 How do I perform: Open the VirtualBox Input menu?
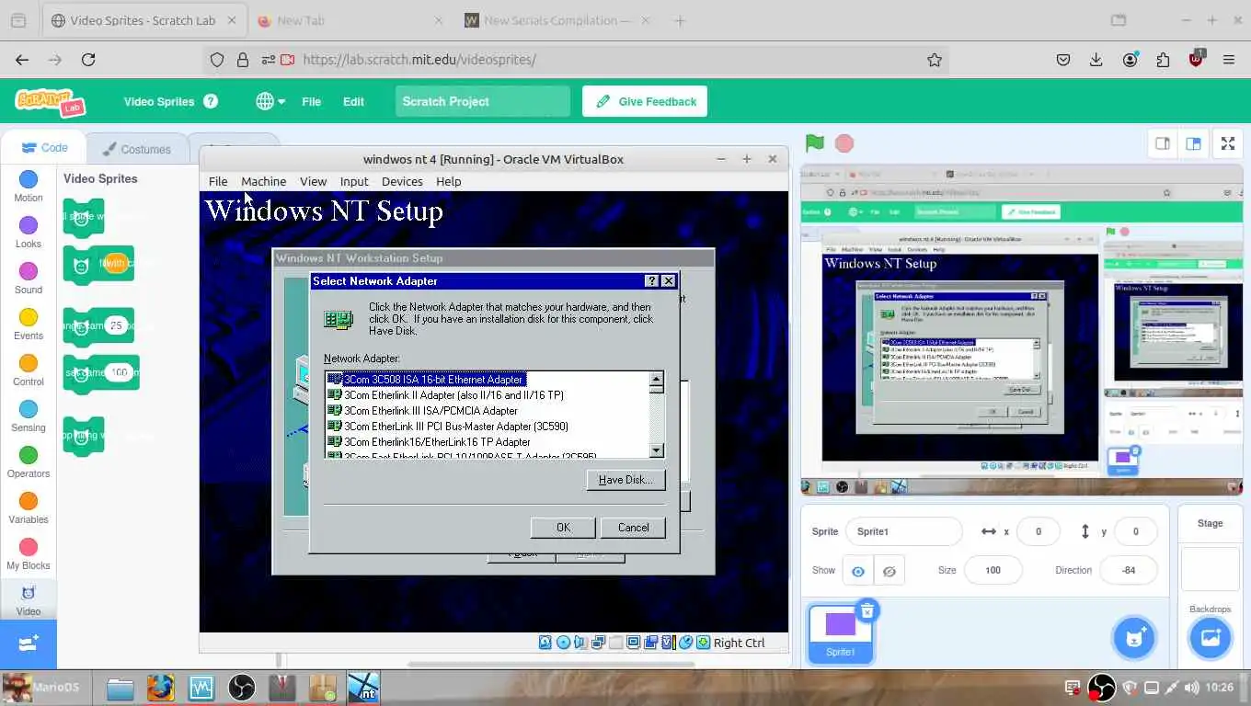click(x=354, y=181)
